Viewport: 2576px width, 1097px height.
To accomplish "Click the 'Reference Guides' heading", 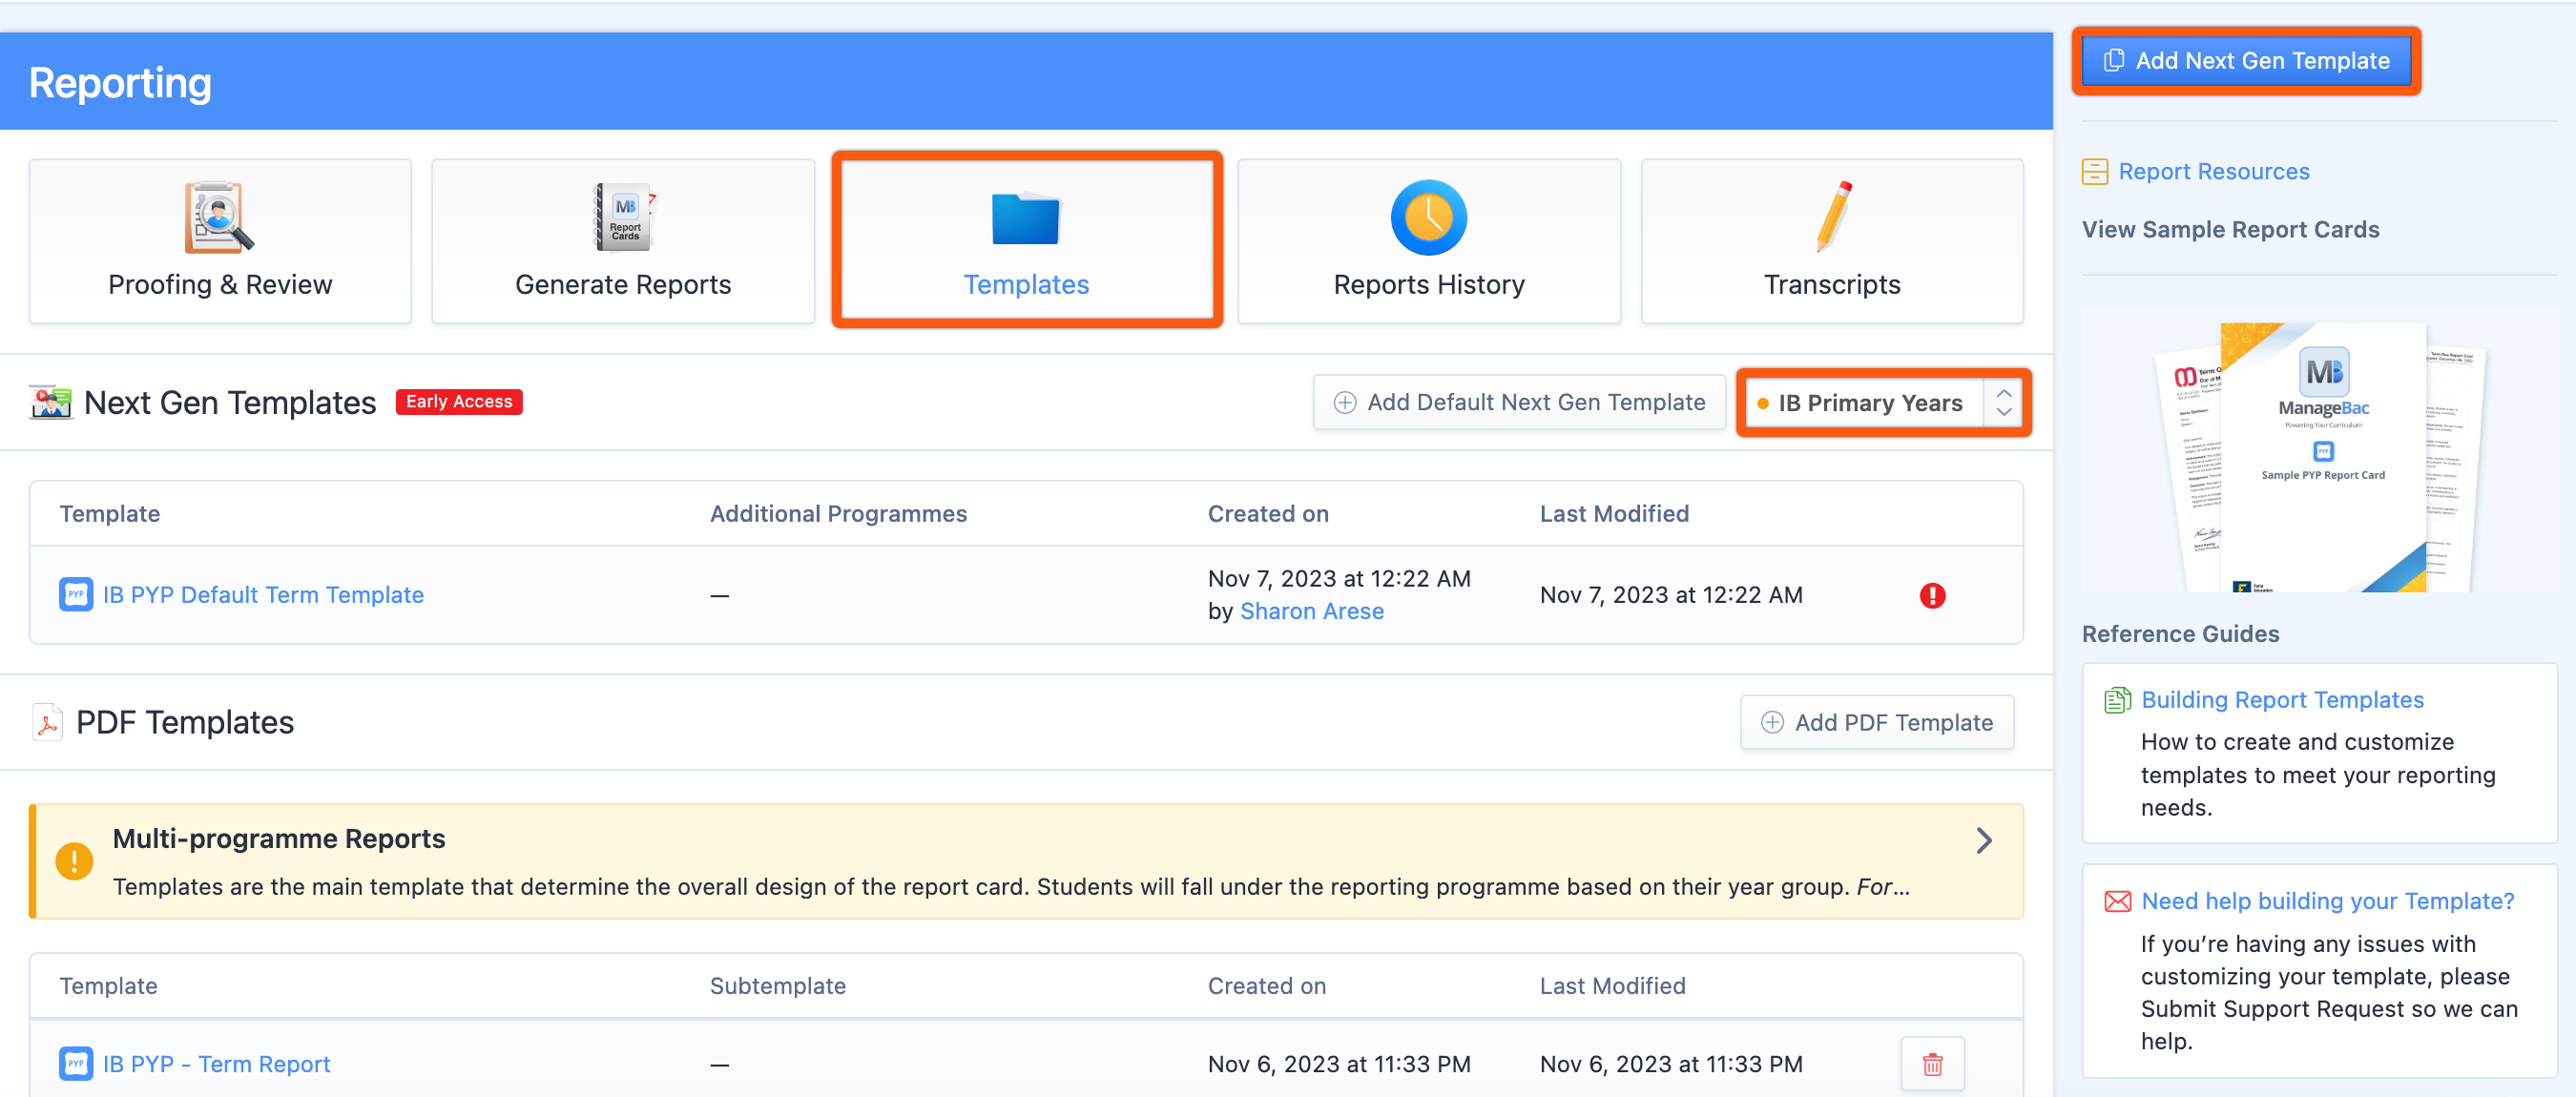I will click(x=2180, y=634).
